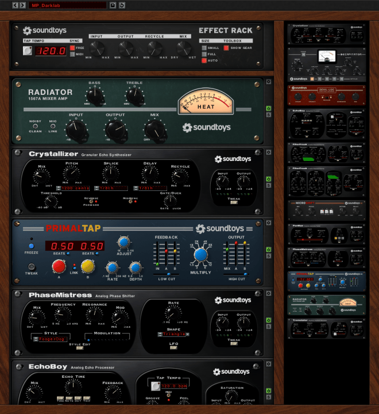Load the next preset with the right arrow
This screenshot has height=414, width=379.
(x=22, y=5)
